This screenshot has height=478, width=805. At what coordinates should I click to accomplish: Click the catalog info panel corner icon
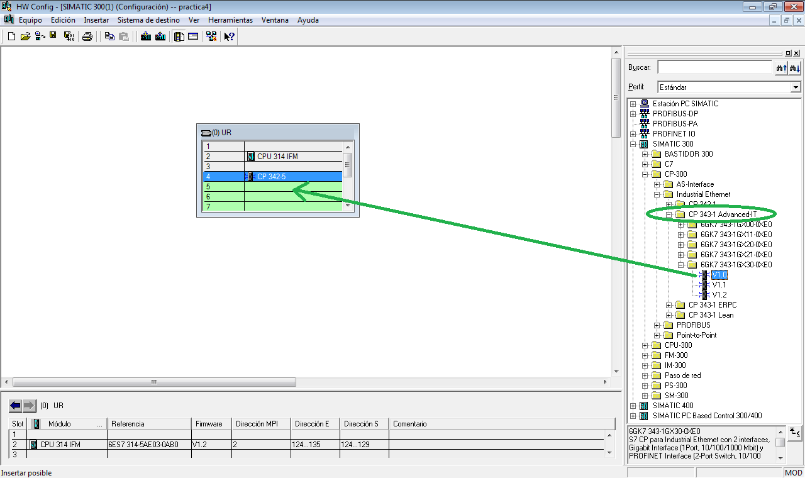click(x=795, y=432)
